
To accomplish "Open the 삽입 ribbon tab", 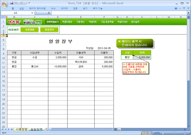I will coord(22,8).
